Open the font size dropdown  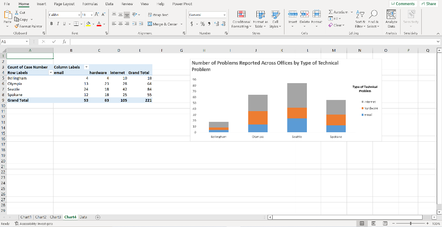(92, 15)
